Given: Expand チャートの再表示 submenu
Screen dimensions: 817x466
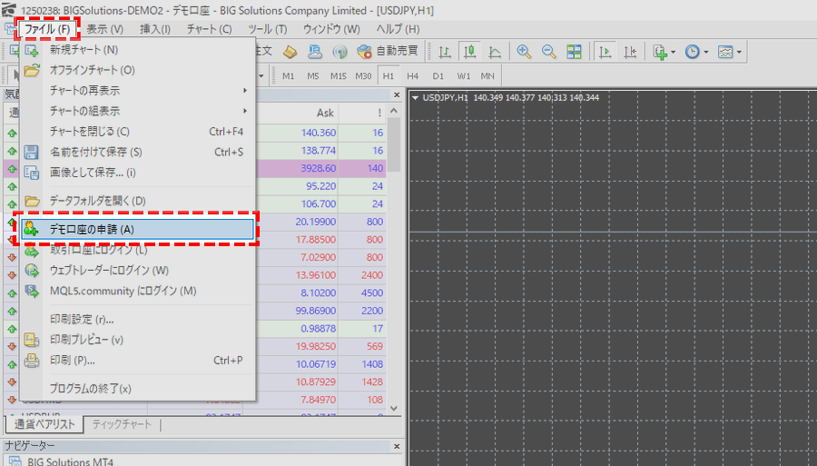Looking at the screenshot, I should point(138,91).
